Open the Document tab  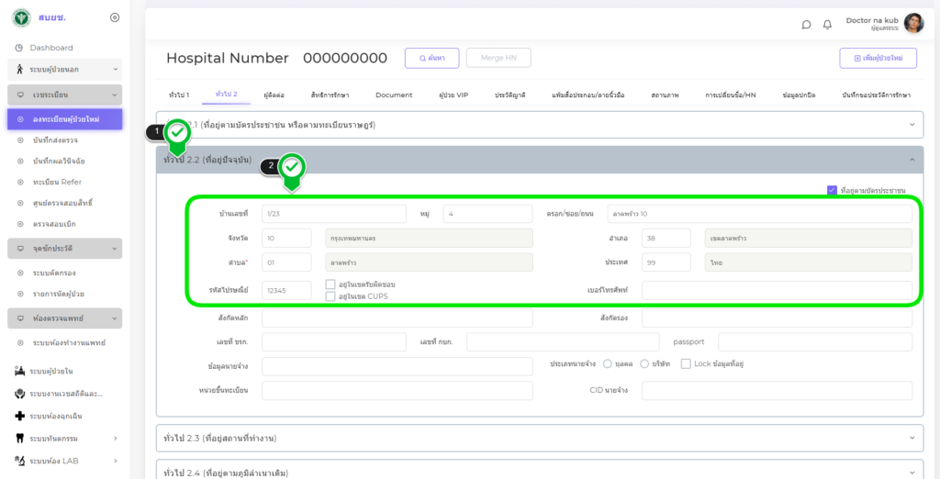pos(394,95)
